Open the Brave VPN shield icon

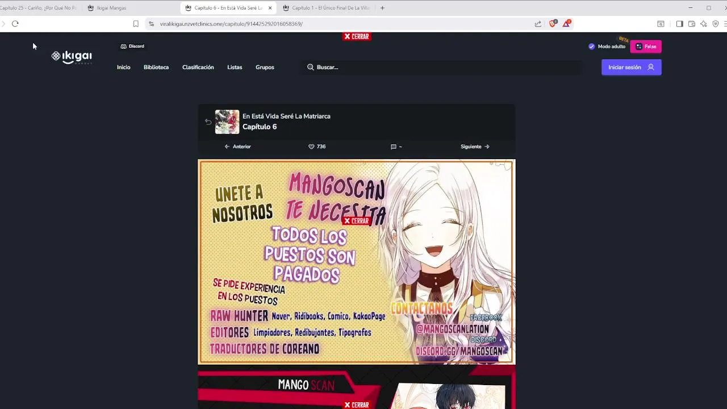pos(716,24)
